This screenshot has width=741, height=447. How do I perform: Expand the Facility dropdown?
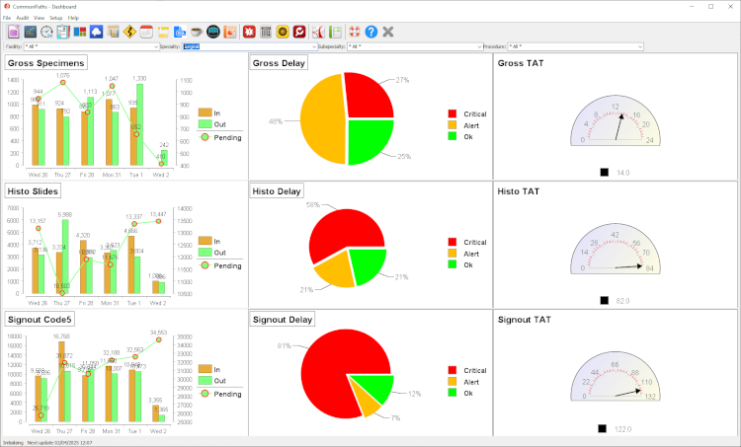coord(156,46)
